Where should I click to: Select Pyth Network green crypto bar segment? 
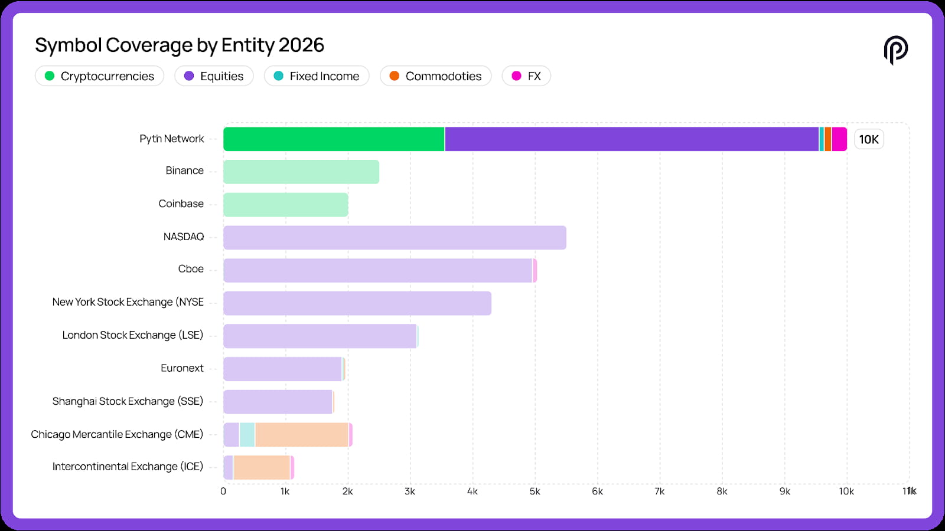coord(334,139)
